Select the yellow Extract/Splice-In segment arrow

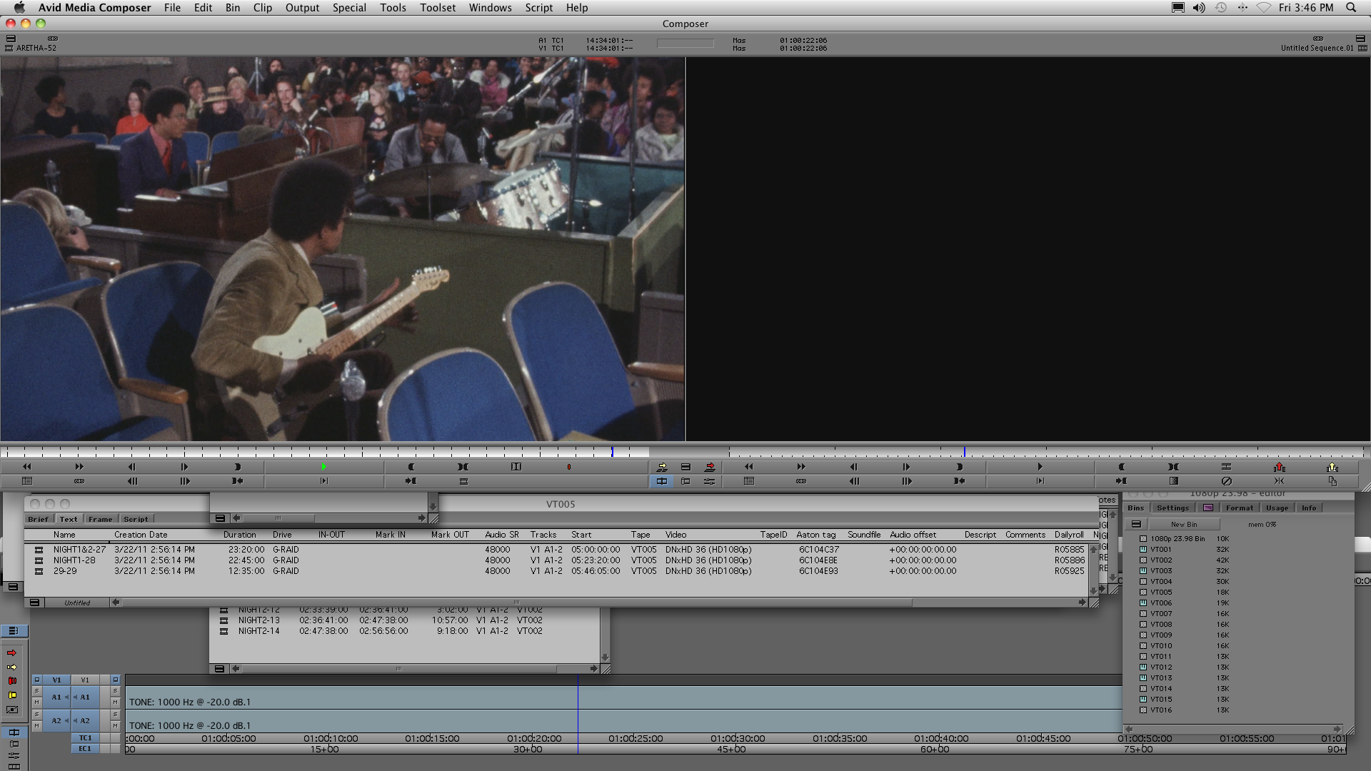pyautogui.click(x=11, y=667)
